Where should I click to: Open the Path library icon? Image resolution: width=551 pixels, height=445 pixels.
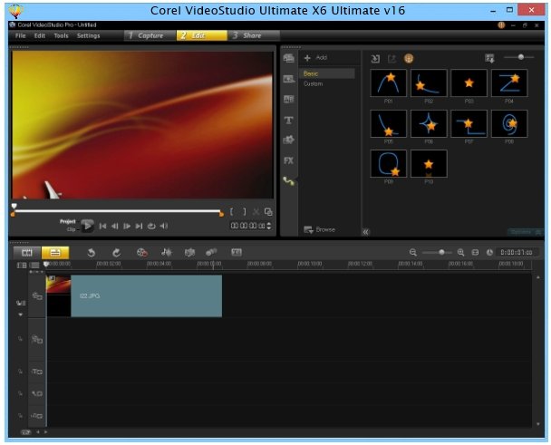[289, 181]
